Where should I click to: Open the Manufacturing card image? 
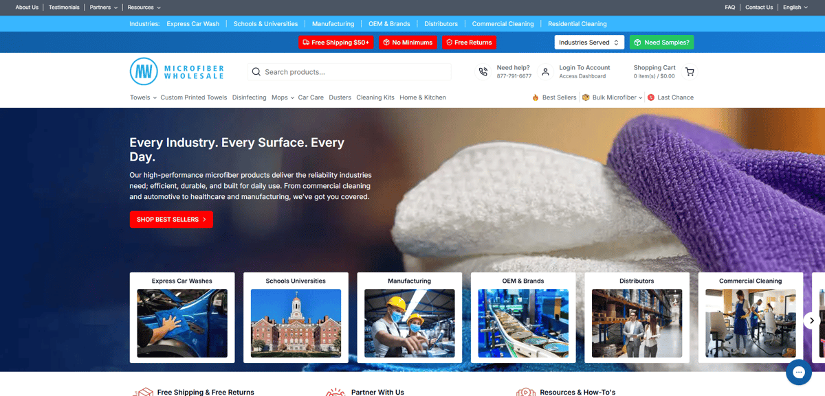(410, 323)
